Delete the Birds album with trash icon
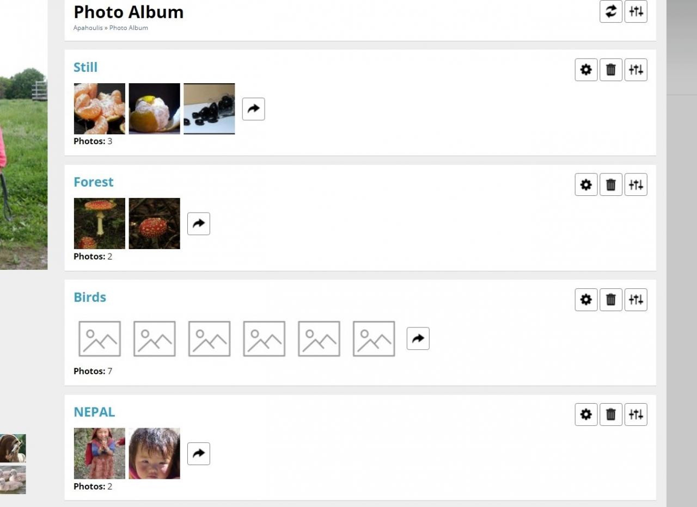 [610, 300]
